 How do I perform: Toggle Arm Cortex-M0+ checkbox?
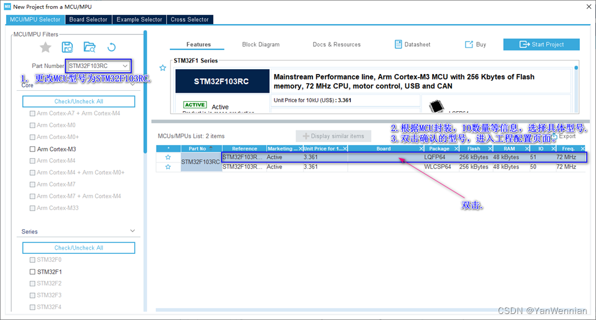point(33,137)
